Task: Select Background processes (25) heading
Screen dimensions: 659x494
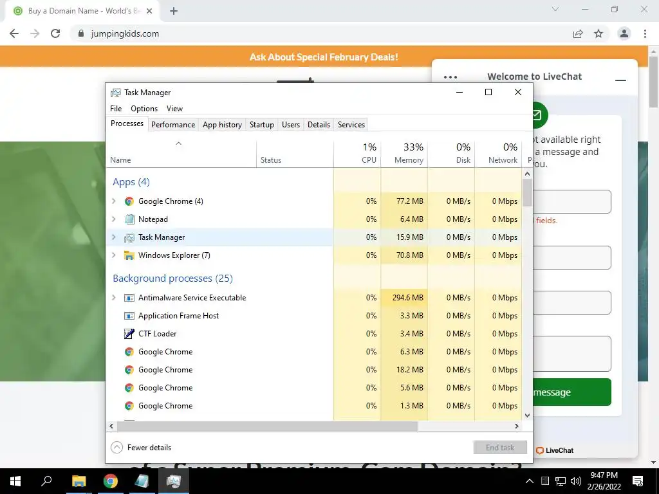Action: click(x=172, y=279)
